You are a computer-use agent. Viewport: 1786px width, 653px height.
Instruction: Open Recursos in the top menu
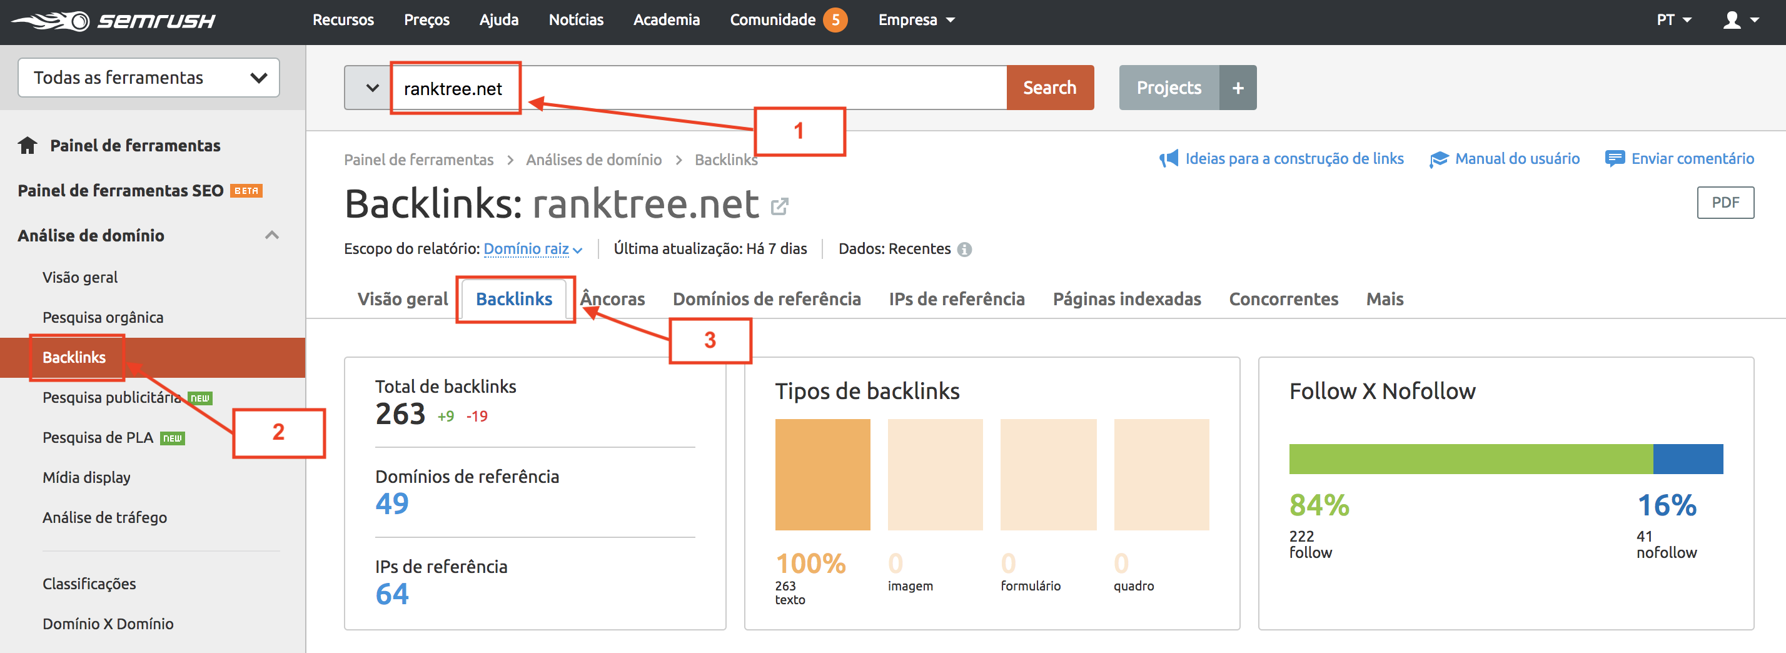coord(343,20)
